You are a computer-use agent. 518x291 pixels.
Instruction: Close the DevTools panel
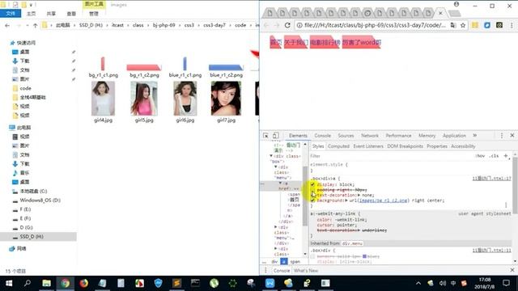click(x=512, y=136)
